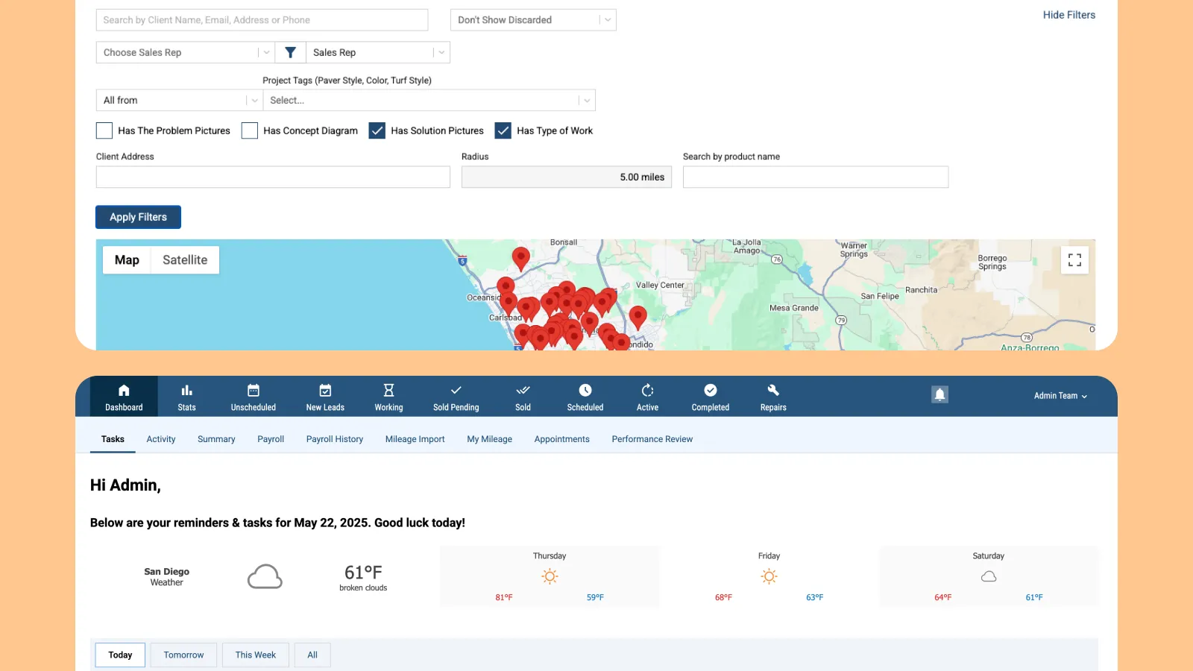
Task: Click the Apply Filters button
Action: coord(138,217)
